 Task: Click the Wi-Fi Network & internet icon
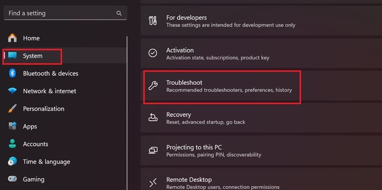[x=12, y=91]
